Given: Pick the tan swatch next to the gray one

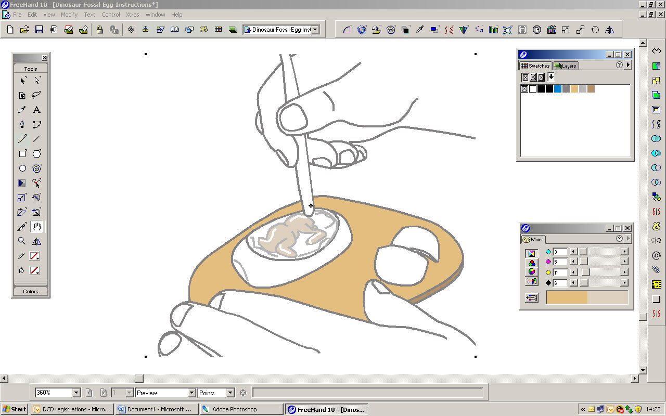Looking at the screenshot, I should pos(574,89).
